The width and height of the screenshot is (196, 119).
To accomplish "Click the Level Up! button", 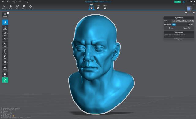I will tap(177, 2).
